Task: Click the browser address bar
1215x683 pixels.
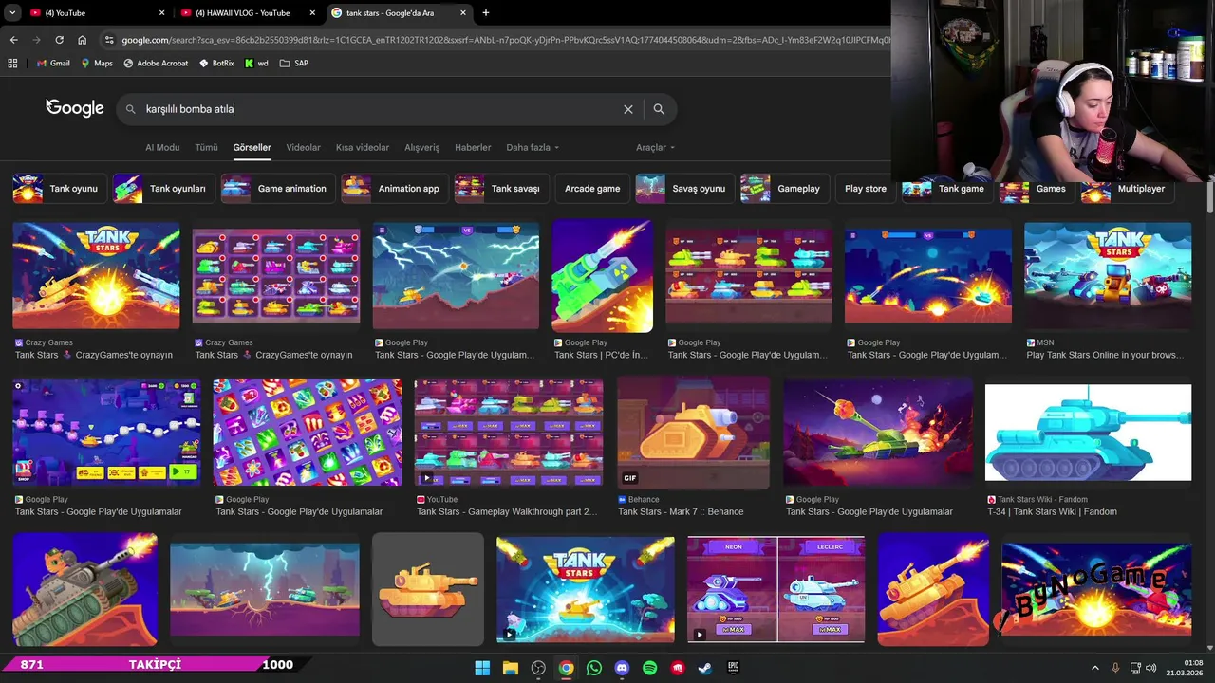Action: pos(503,40)
